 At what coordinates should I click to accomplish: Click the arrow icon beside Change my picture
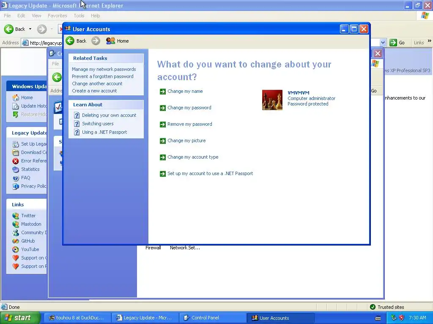(163, 141)
